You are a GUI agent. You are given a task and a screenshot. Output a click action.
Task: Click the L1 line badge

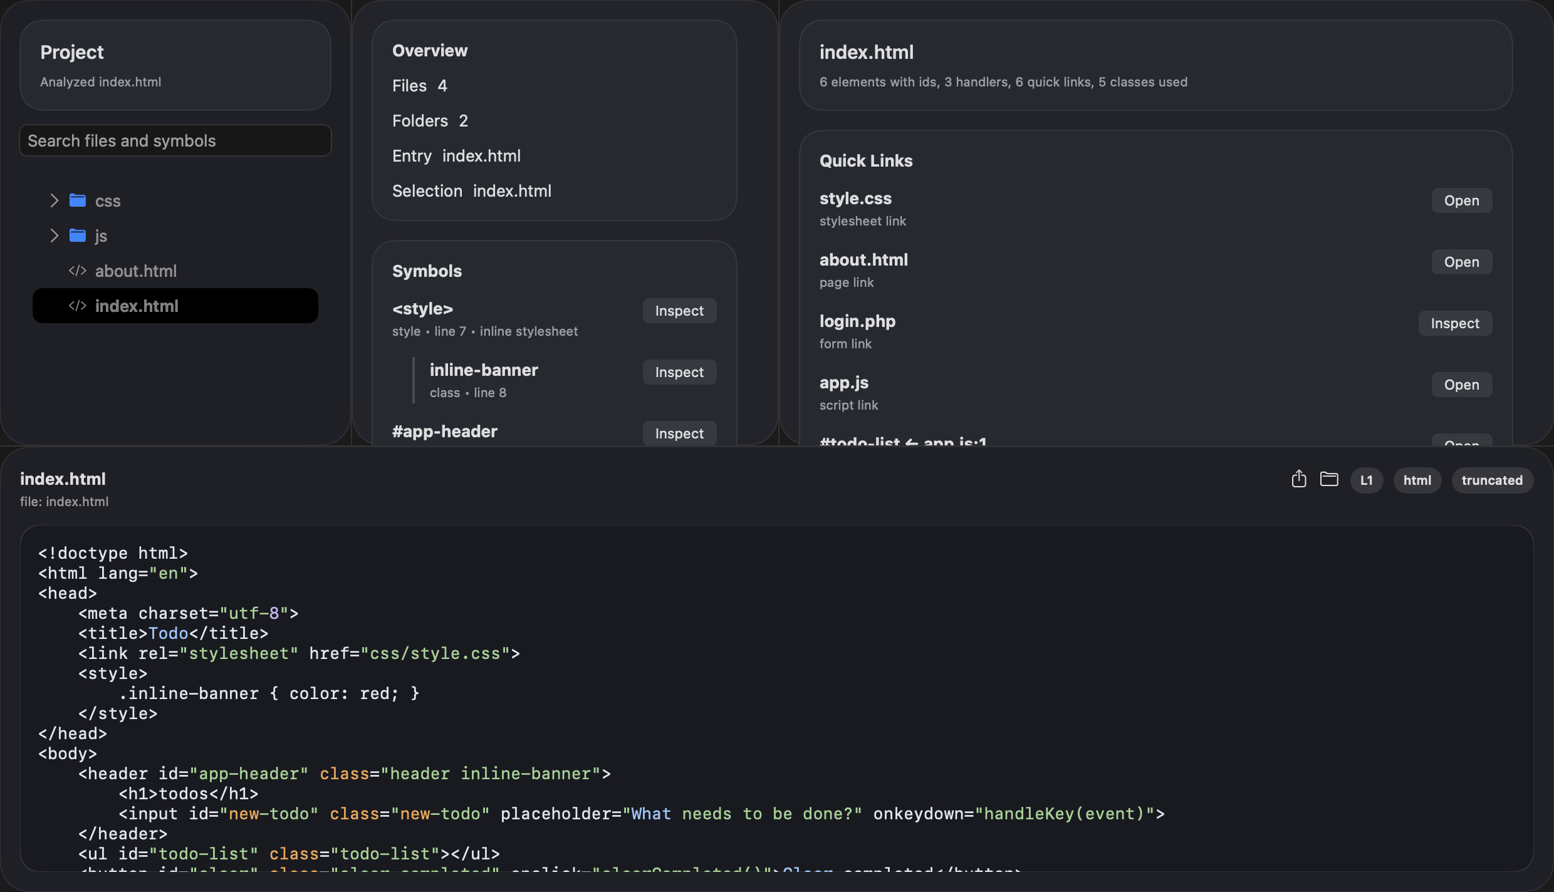tap(1367, 480)
